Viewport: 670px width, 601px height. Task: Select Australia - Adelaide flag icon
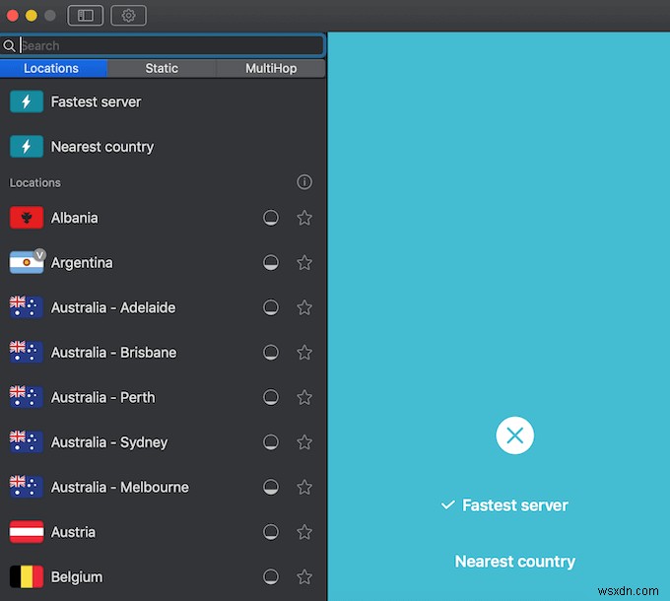click(27, 307)
